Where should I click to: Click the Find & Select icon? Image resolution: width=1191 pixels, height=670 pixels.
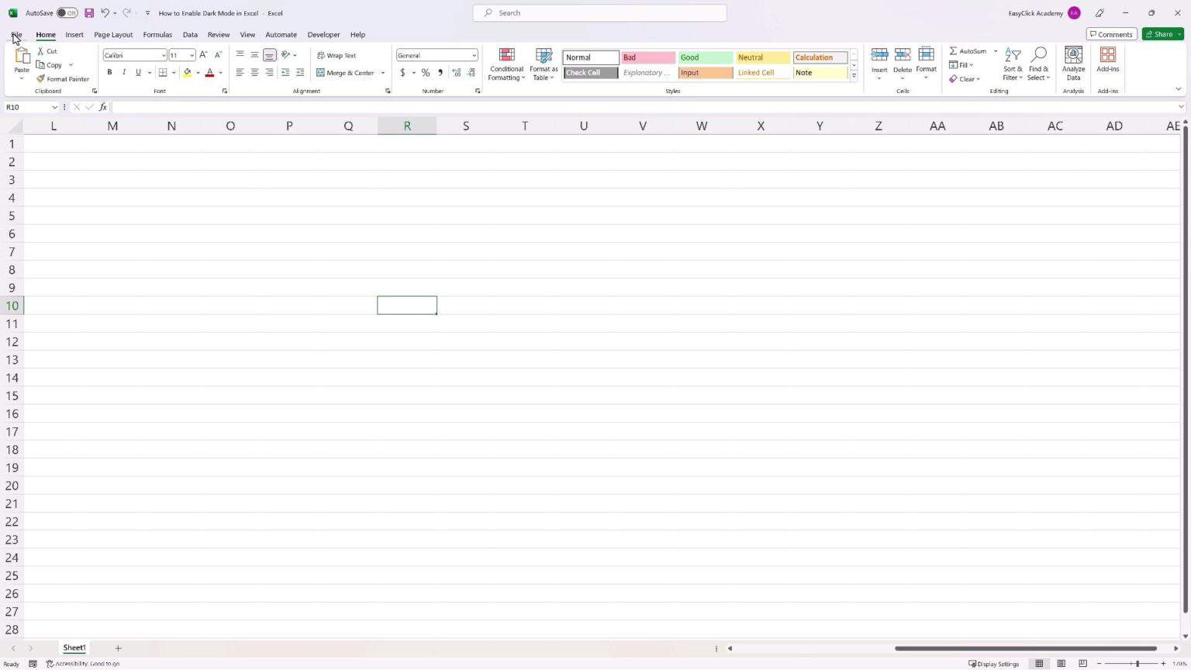[1039, 65]
